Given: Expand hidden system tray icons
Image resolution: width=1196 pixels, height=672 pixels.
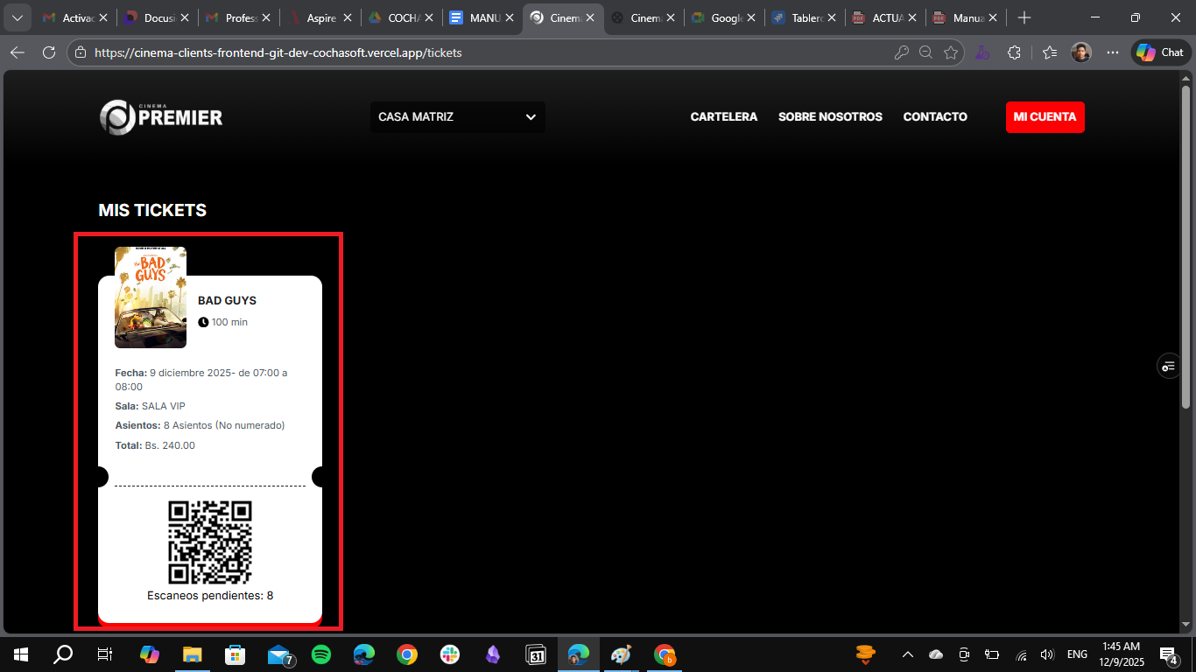Looking at the screenshot, I should point(908,654).
